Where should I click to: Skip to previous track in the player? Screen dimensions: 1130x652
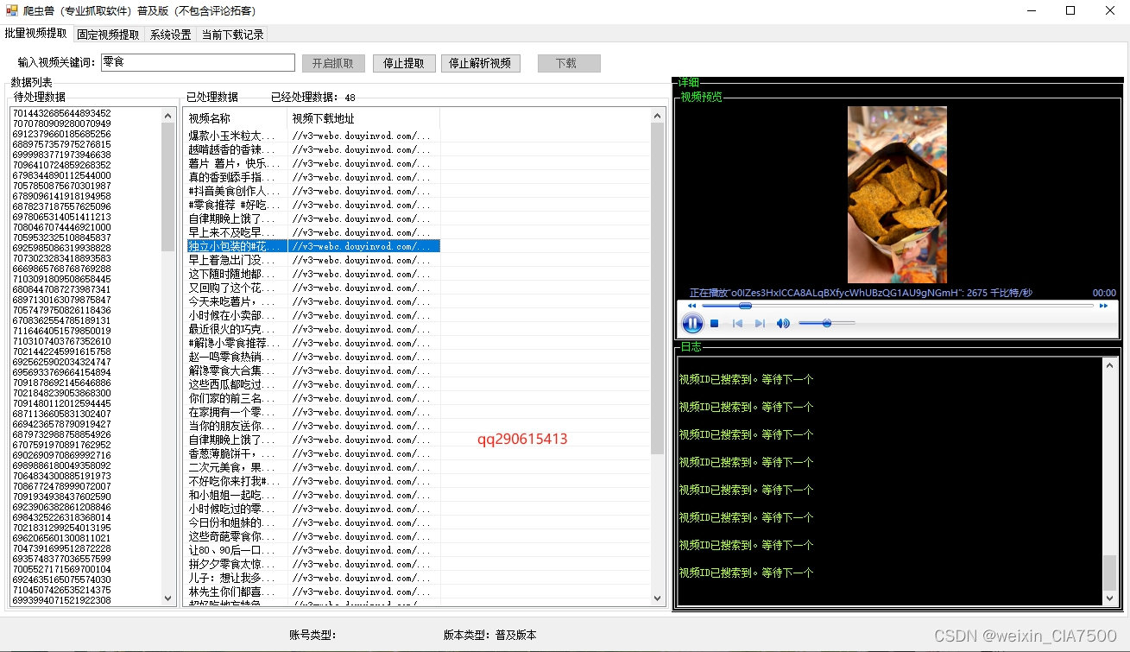pyautogui.click(x=738, y=323)
